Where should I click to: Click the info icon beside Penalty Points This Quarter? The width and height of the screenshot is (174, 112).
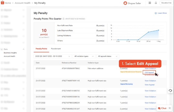tap(64, 19)
